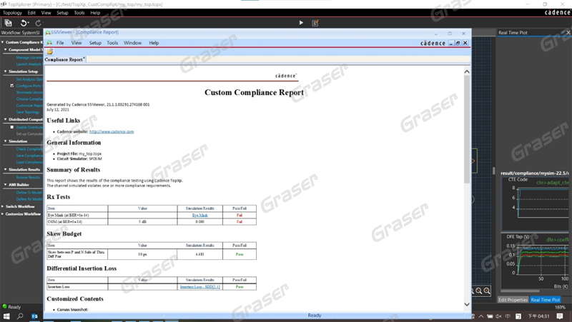
Task: Switch to the Edit Properties tab
Action: click(x=513, y=300)
